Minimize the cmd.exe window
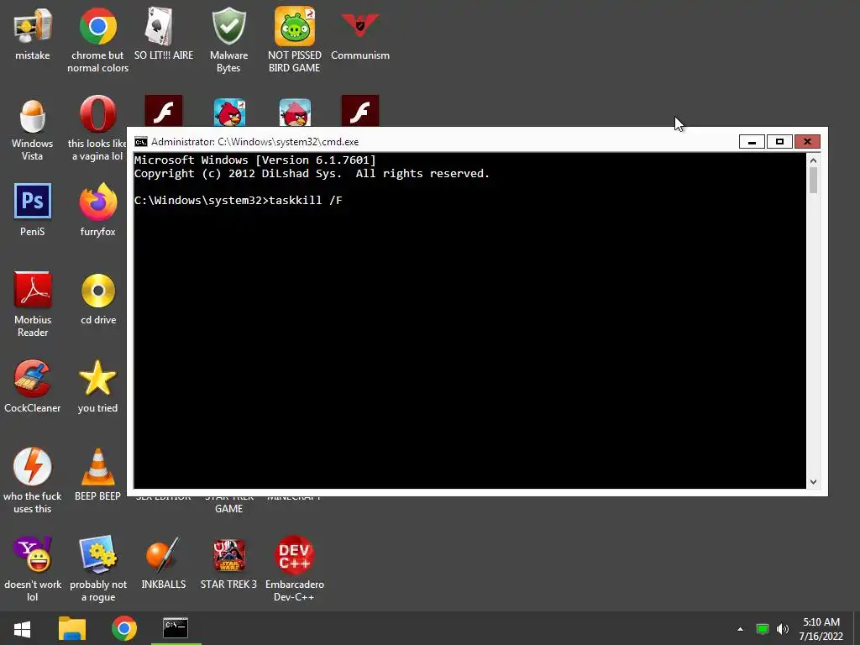Image resolution: width=860 pixels, height=645 pixels. (x=752, y=142)
